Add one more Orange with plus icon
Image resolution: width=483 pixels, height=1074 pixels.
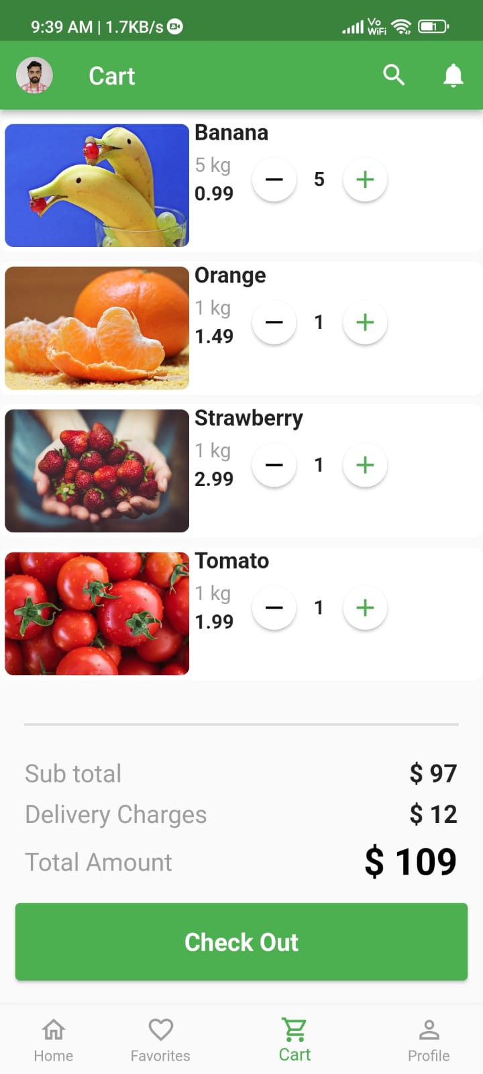coord(365,322)
